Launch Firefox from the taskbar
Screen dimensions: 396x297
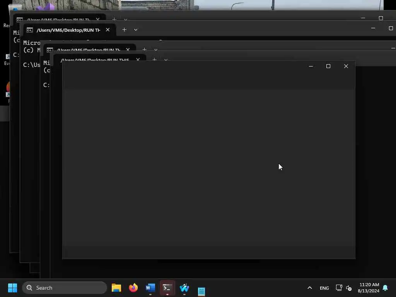pyautogui.click(x=133, y=288)
